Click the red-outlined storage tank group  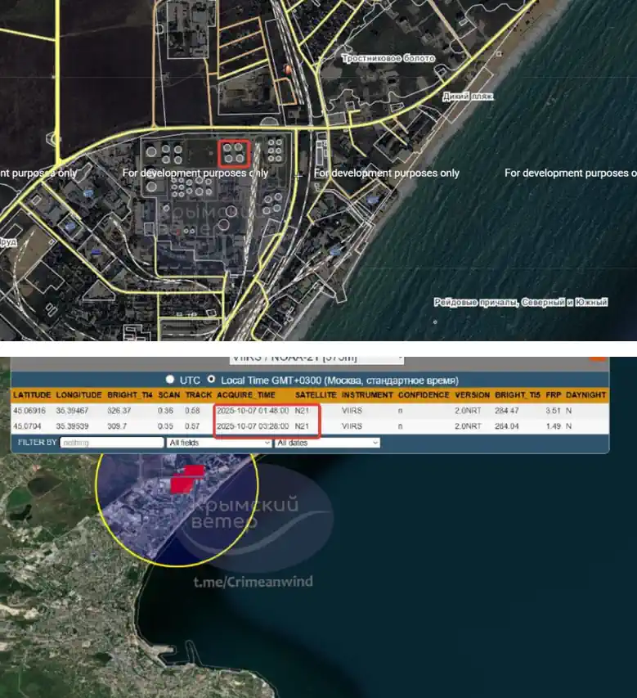234,152
